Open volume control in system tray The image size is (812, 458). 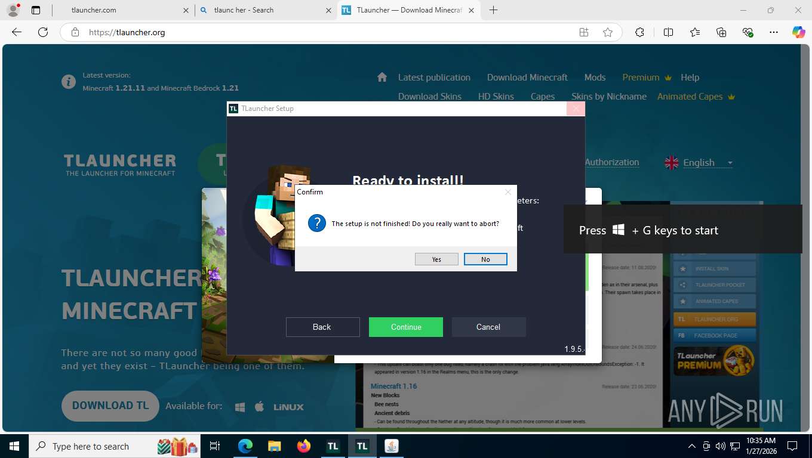coord(720,446)
